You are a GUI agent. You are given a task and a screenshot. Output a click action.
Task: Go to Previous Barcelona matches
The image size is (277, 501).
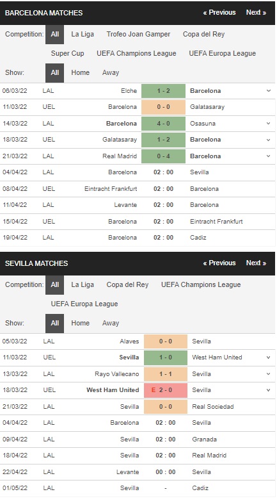(x=219, y=12)
